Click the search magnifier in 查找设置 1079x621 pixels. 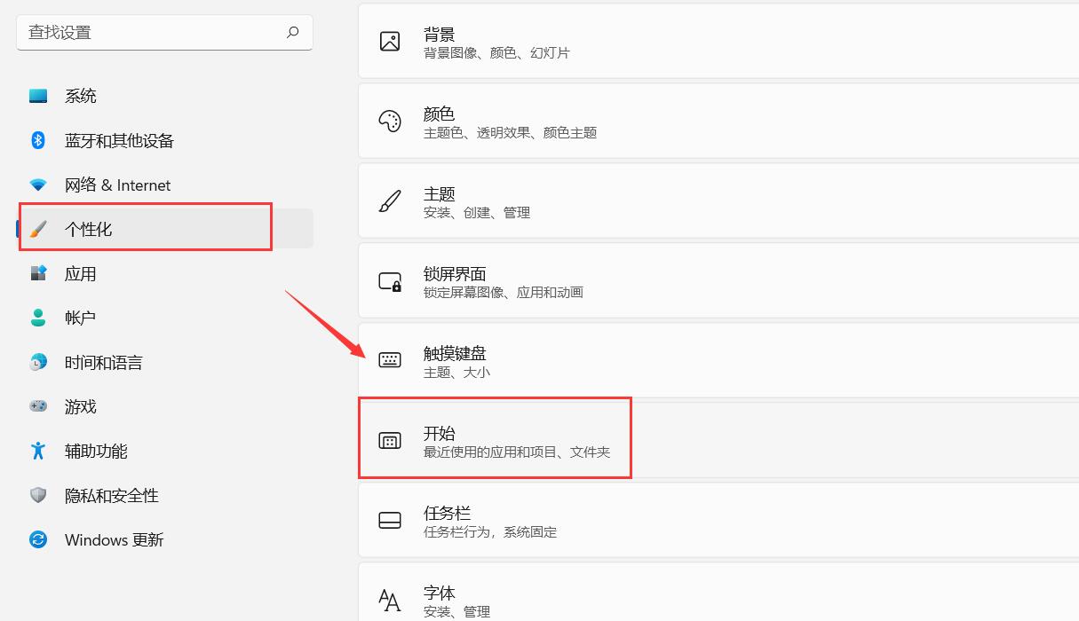293,32
